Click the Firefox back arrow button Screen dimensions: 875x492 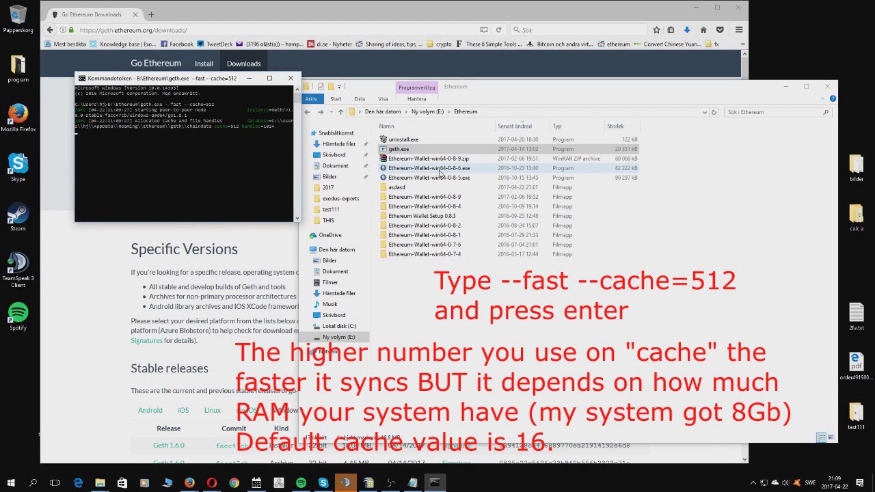point(50,30)
